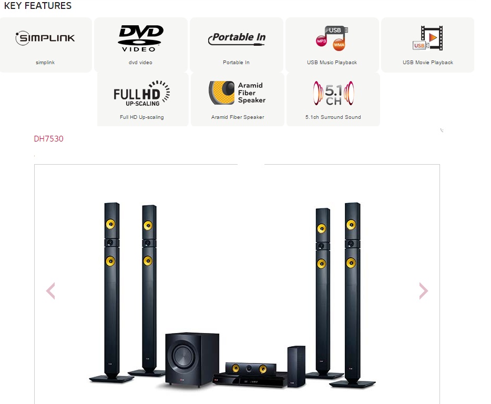This screenshot has width=491, height=404.
Task: Click the Simplink logo icon
Action: (45, 38)
